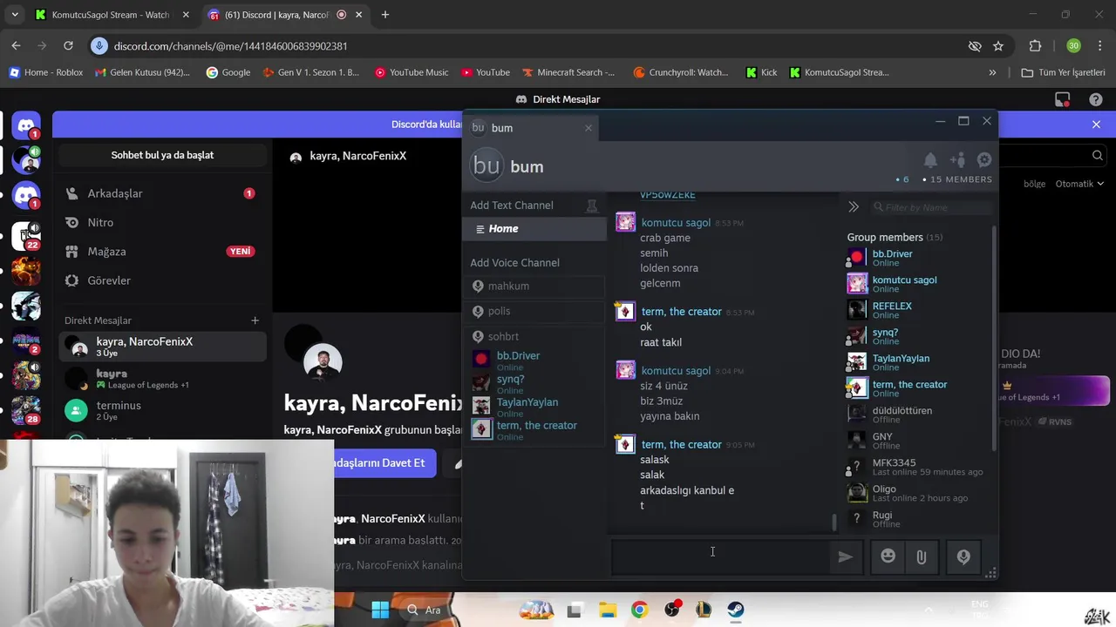Image resolution: width=1116 pixels, height=627 pixels.
Task: Open the emoticon picker in chat
Action: pos(888,556)
